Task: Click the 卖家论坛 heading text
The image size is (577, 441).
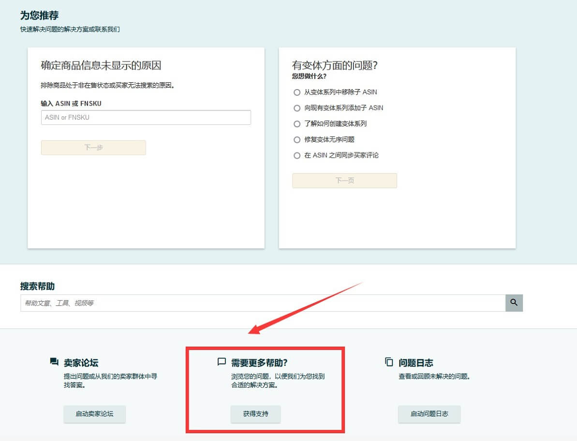Action: tap(81, 363)
